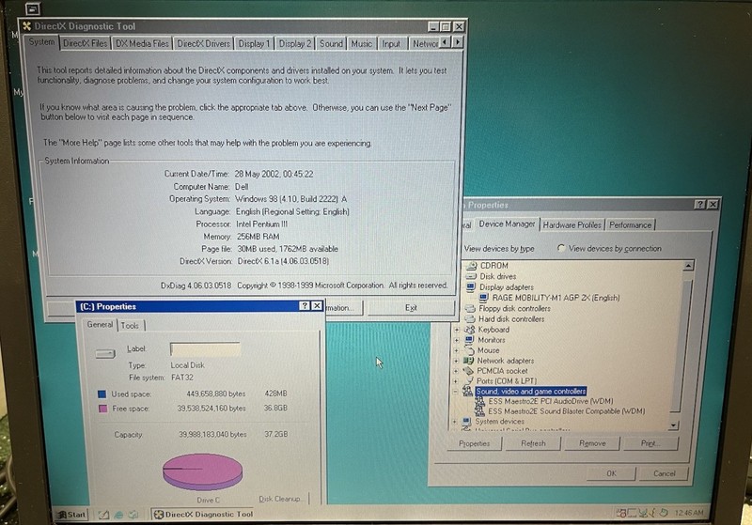The image size is (752, 525).
Task: Click the ESS Maestro2E PCI AudioDrive icon
Action: (x=479, y=401)
